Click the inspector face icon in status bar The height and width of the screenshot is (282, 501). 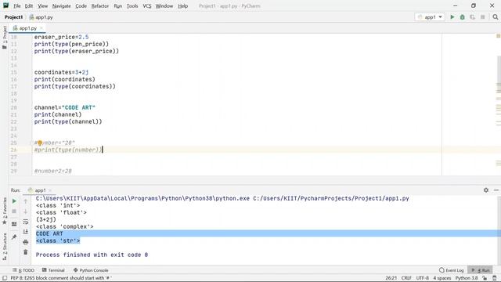click(x=495, y=278)
